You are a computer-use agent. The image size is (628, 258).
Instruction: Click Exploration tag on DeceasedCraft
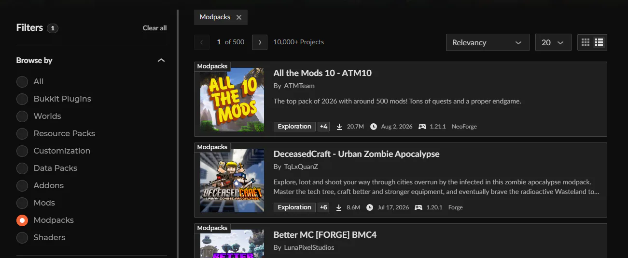(x=294, y=207)
